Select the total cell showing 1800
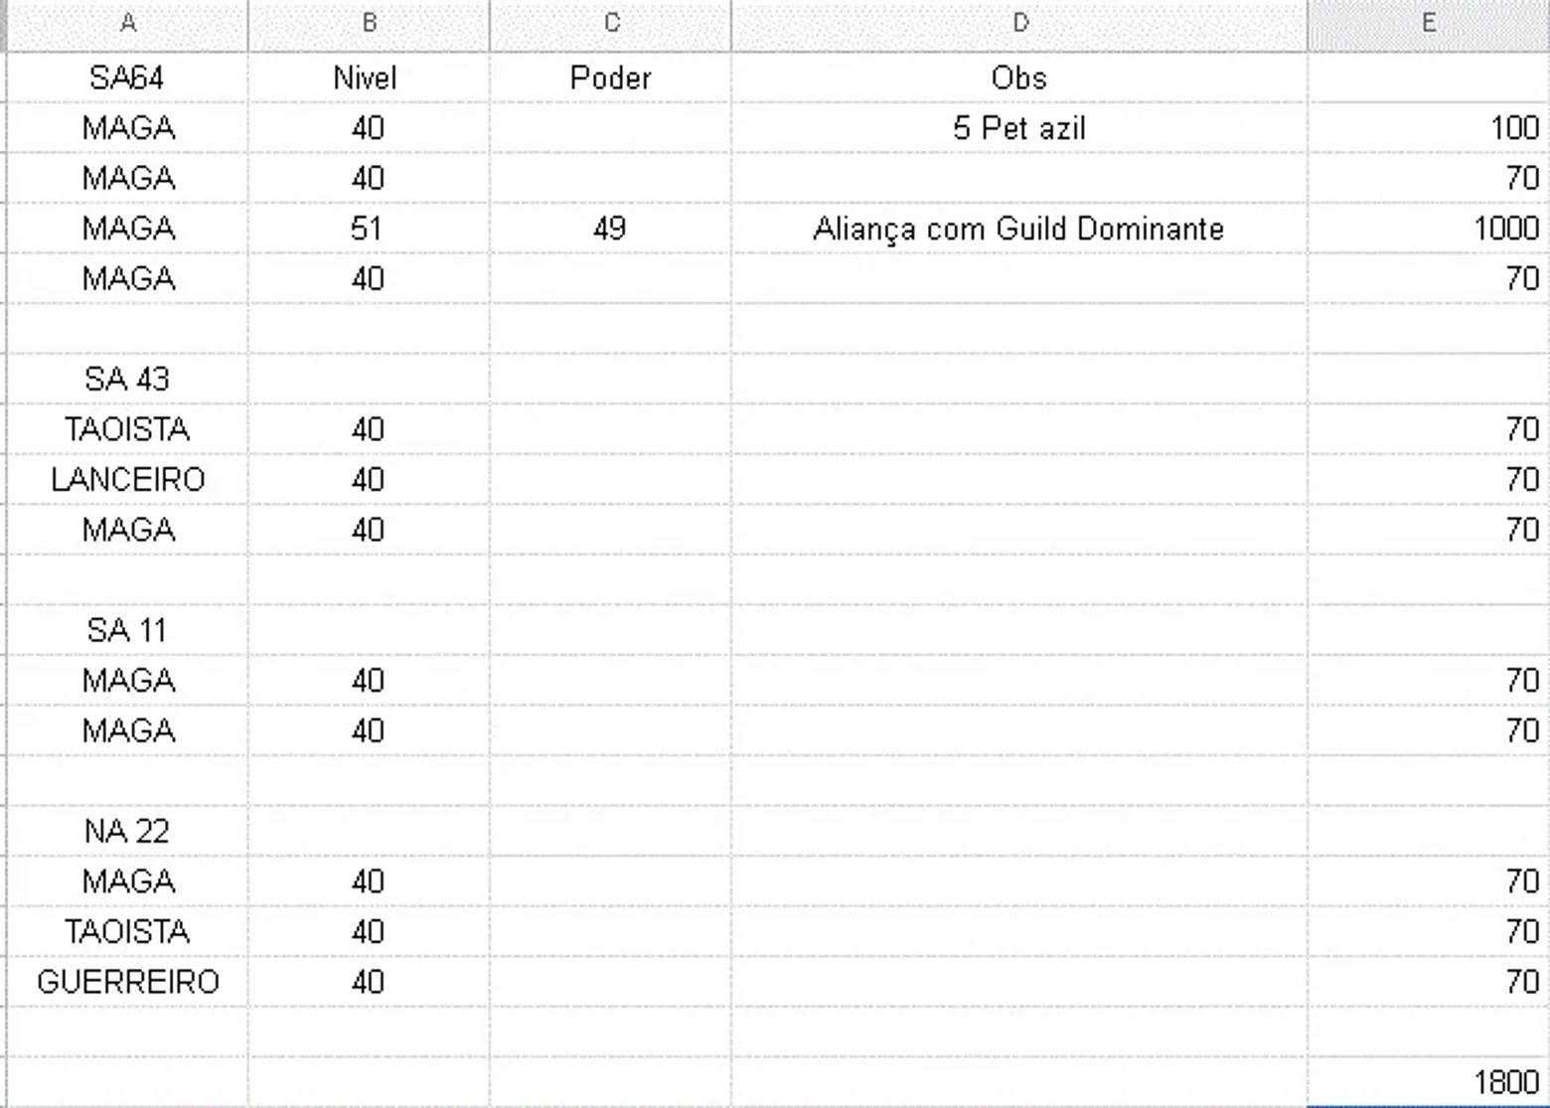This screenshot has height=1108, width=1550. point(1429,1082)
